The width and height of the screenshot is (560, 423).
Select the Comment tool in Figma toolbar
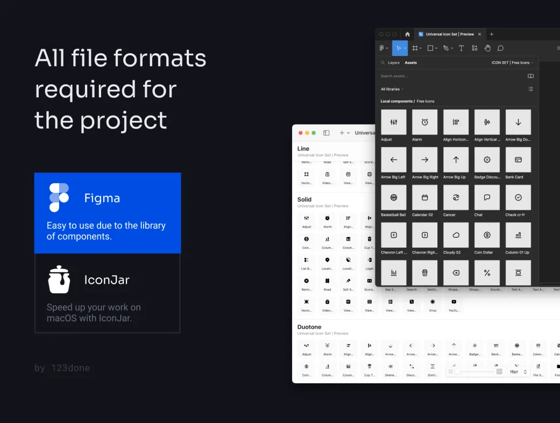click(x=500, y=48)
